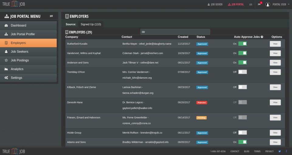Click the portal user avatar icon
The image size is (292, 155).
click(268, 5)
